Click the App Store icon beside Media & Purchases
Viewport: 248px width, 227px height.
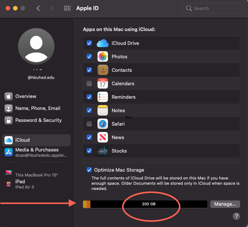click(x=9, y=152)
